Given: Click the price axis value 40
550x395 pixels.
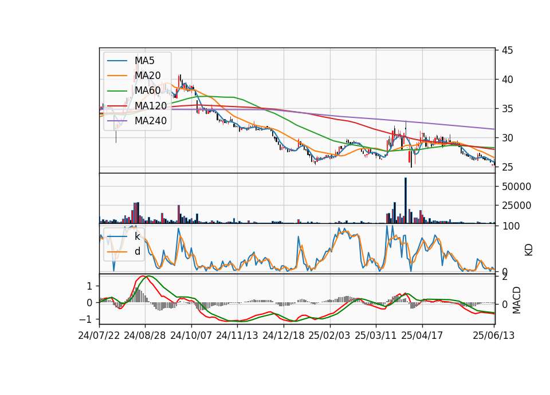Looking at the screenshot, I should (507, 80).
